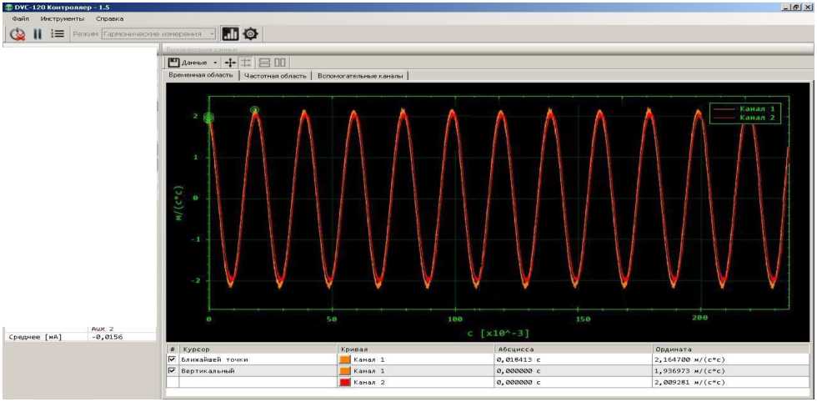
Task: Click the orange swatch in the Вертикальный row
Action: (344, 371)
